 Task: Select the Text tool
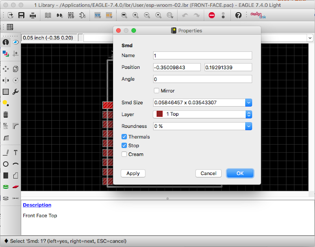point(15,153)
